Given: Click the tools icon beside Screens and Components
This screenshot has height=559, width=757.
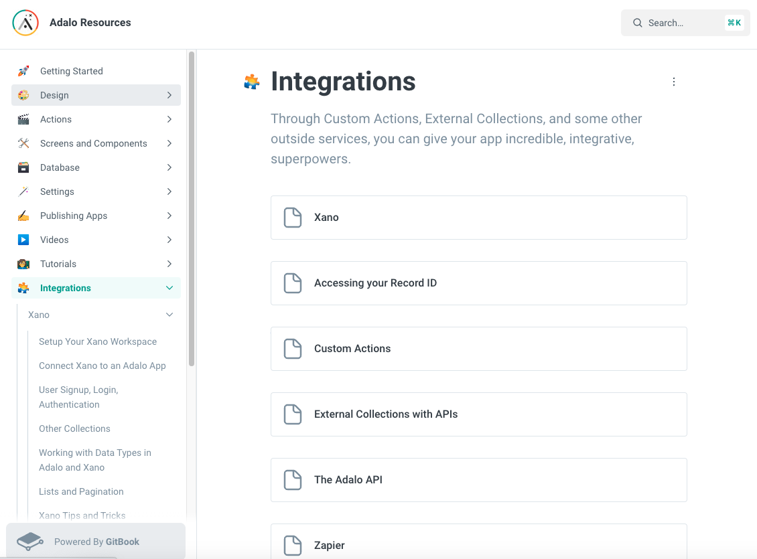Looking at the screenshot, I should [x=23, y=143].
